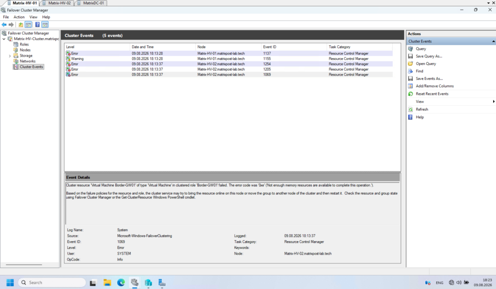This screenshot has width=496, height=289.
Task: Click the Up one level toolbar icon
Action: click(21, 25)
